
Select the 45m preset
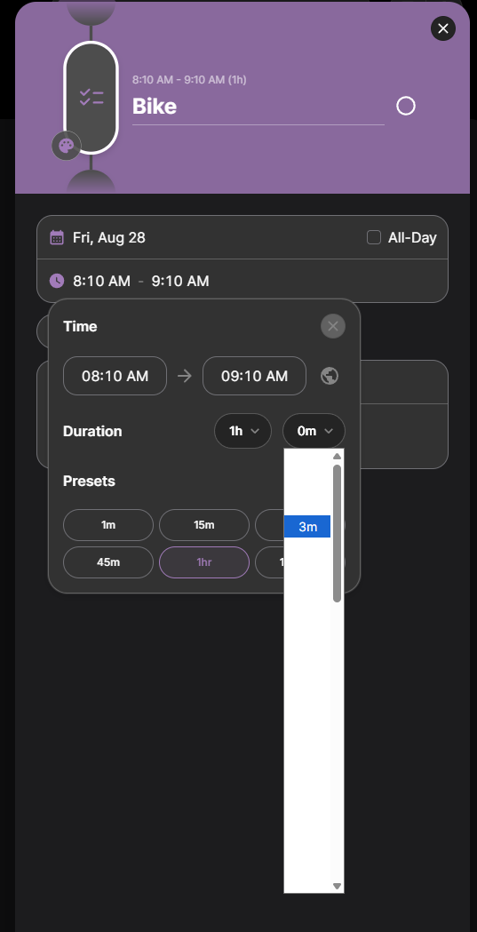tap(108, 562)
